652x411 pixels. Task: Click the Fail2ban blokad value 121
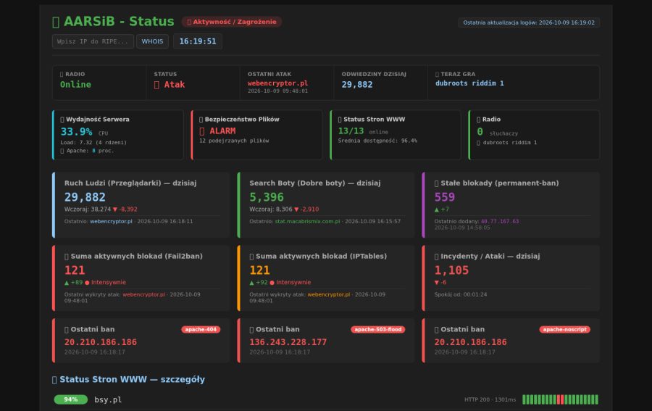click(x=75, y=270)
